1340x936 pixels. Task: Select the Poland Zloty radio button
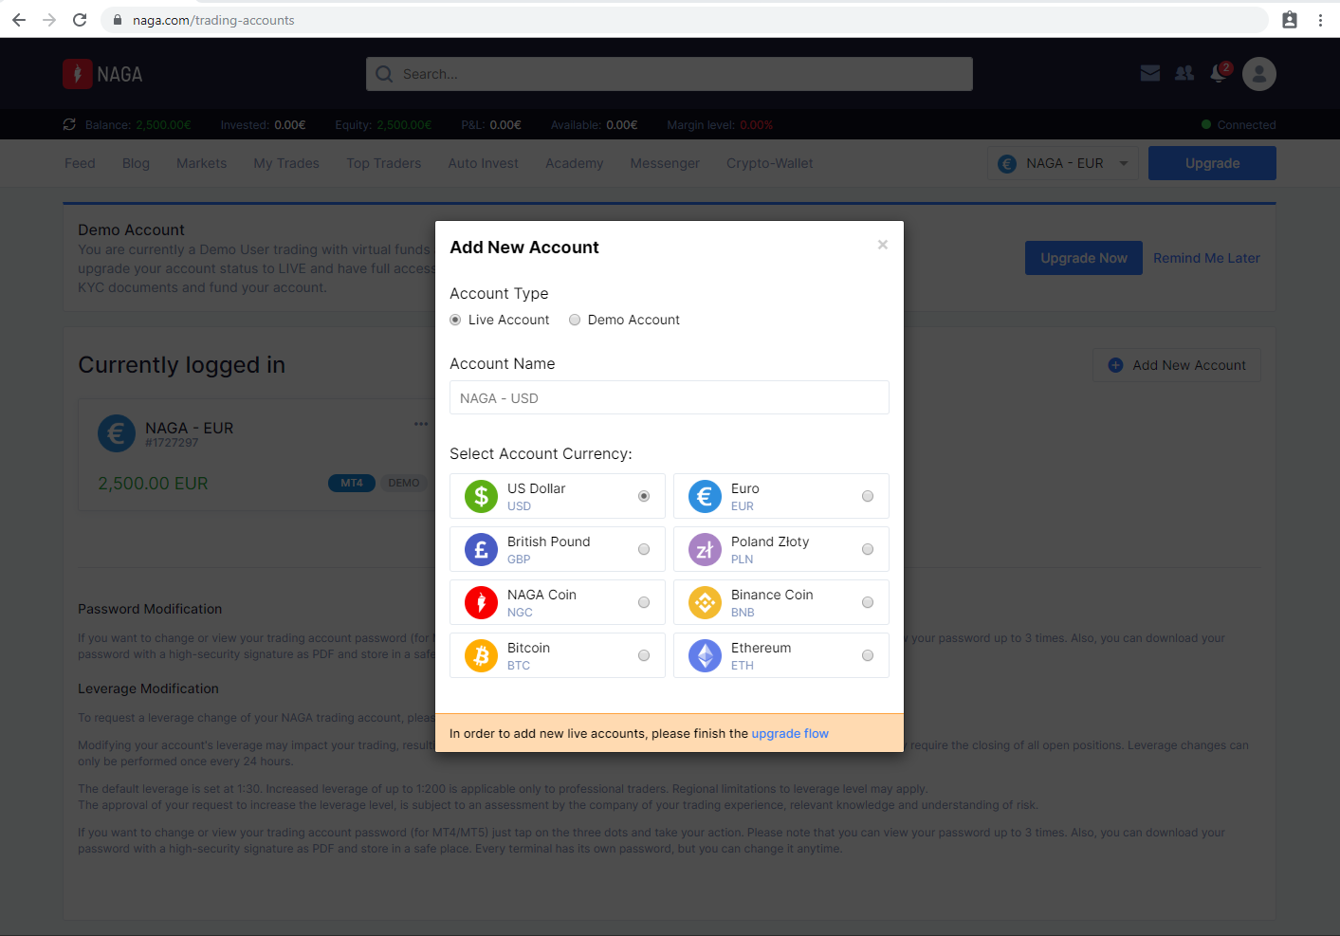868,549
